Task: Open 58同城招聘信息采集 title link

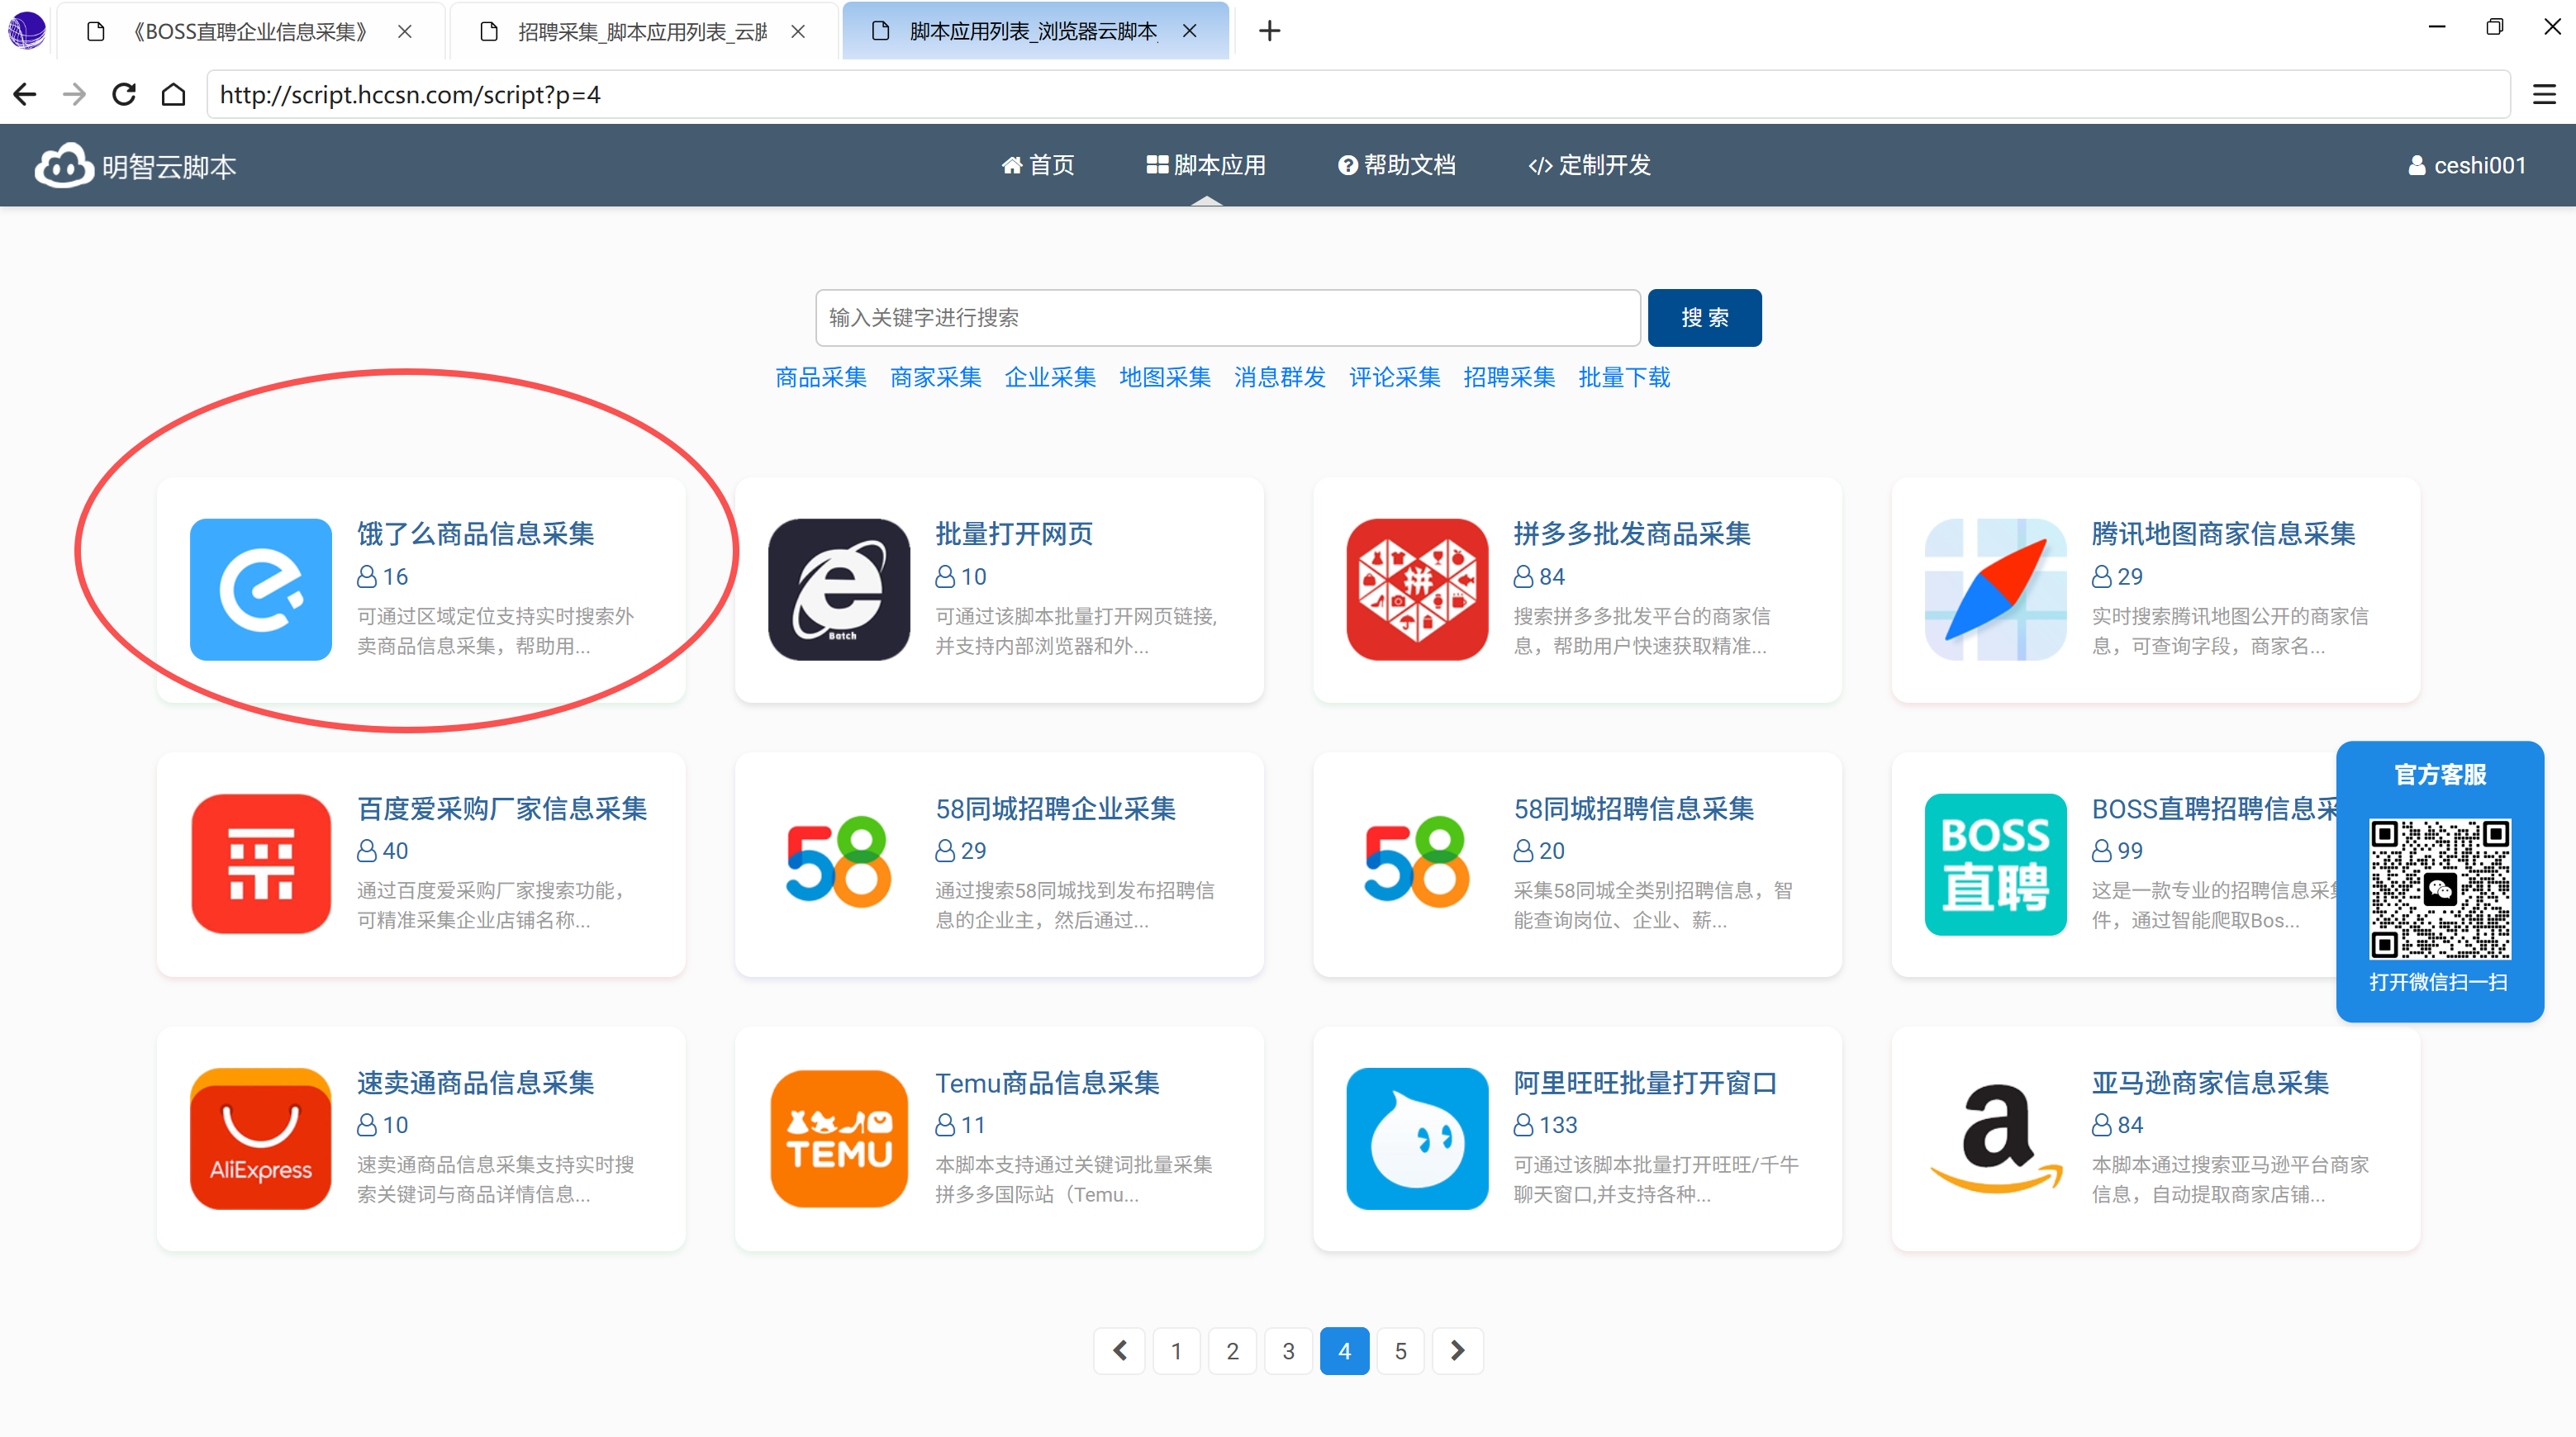Action: [1634, 809]
